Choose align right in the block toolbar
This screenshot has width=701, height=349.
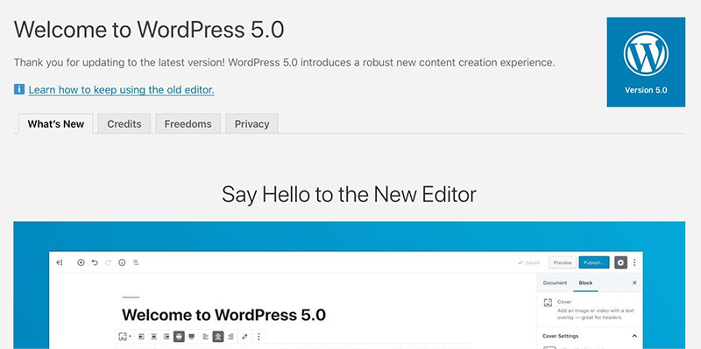[166, 336]
